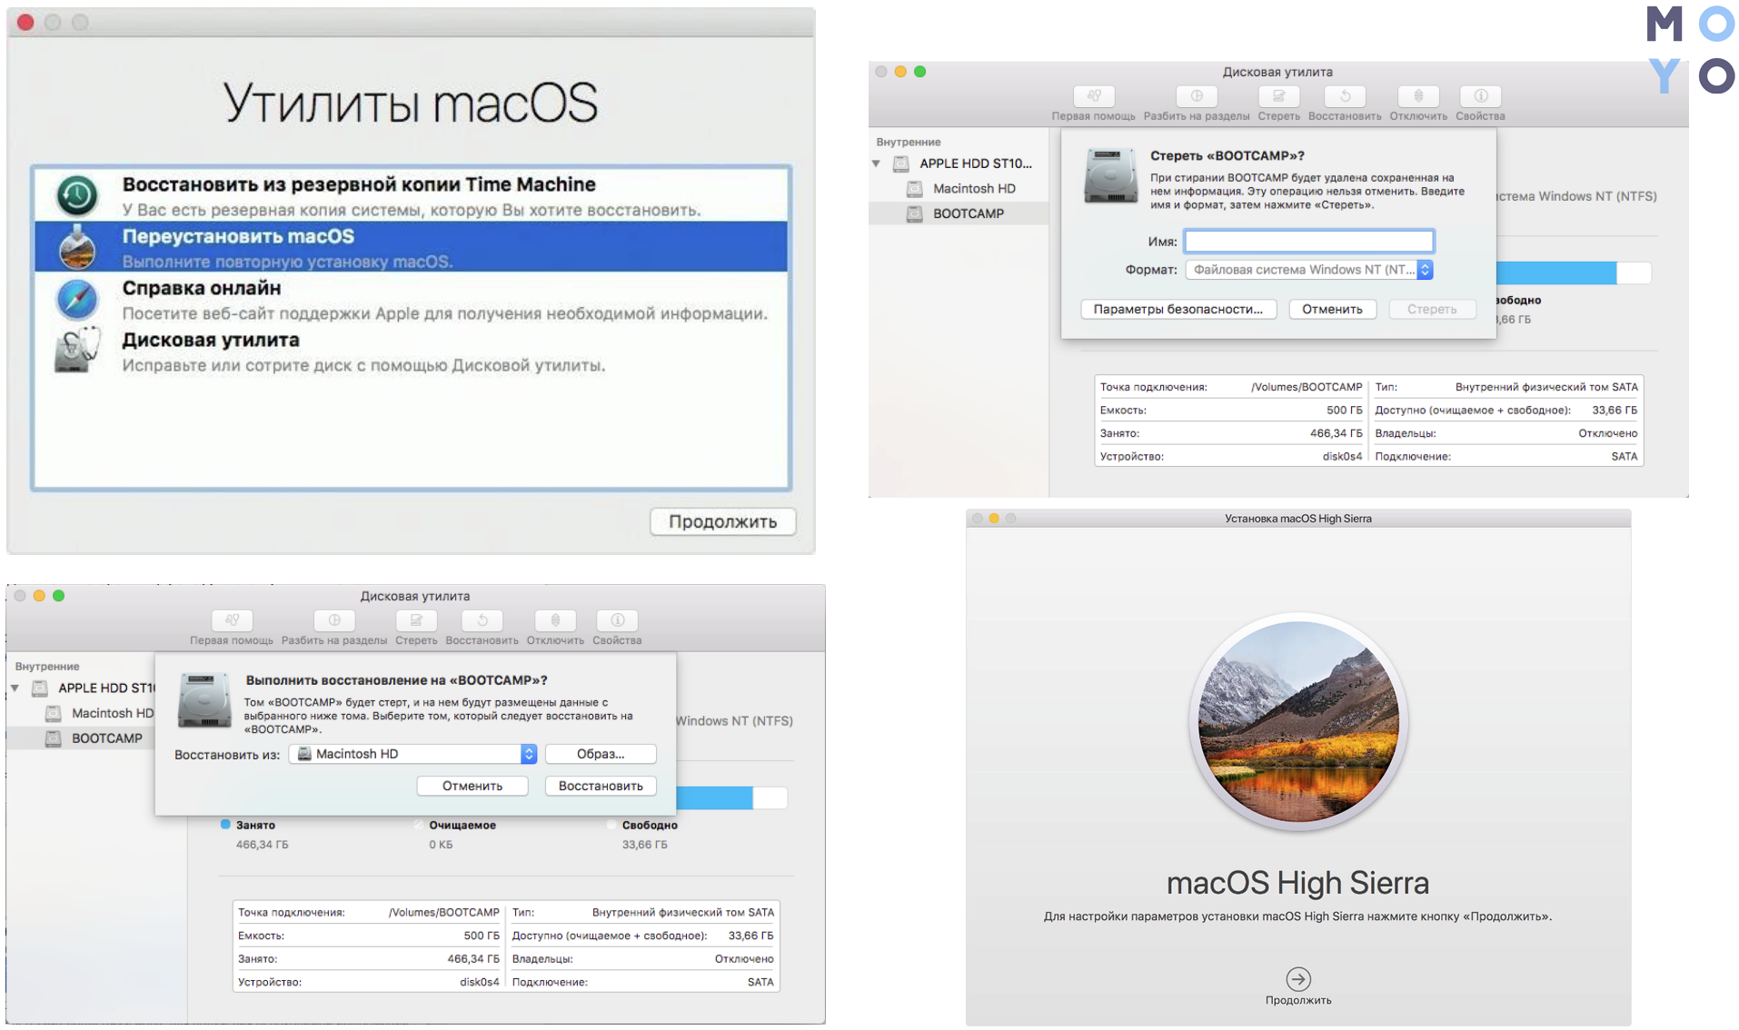Click Очищаемое 0 КБ legend in bottom window
The height and width of the screenshot is (1030, 1739).
454,835
